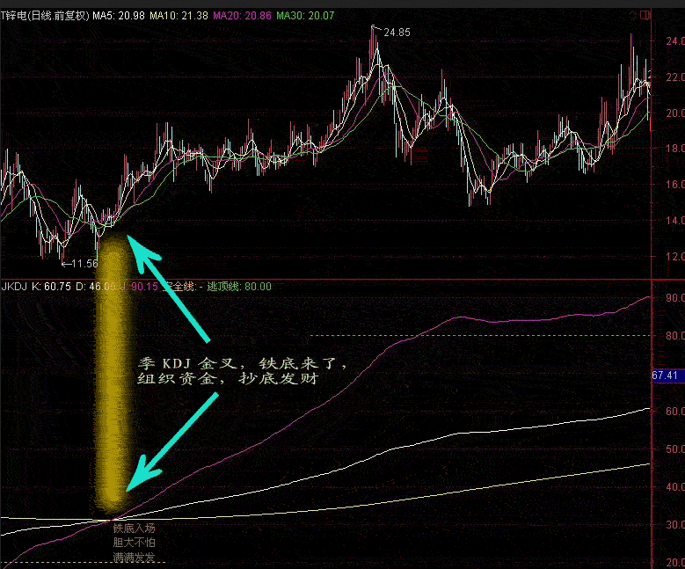Click the JKDJ indicator name
This screenshot has width=685, height=569.
point(14,287)
